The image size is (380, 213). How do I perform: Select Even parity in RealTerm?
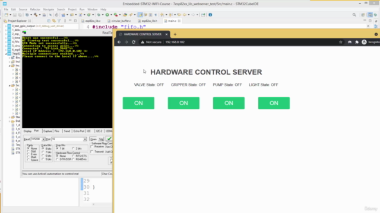(x=28, y=154)
